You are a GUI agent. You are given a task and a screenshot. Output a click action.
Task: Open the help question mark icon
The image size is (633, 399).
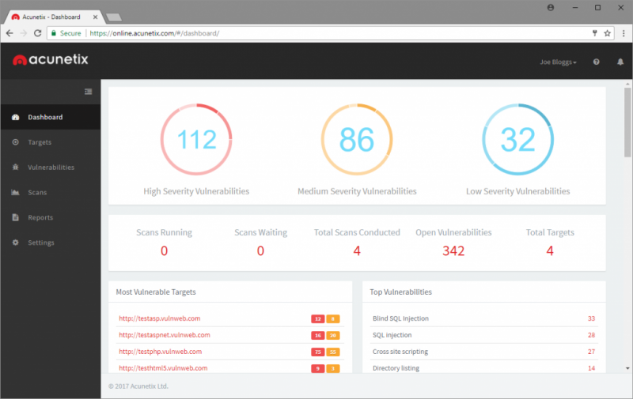pyautogui.click(x=597, y=62)
